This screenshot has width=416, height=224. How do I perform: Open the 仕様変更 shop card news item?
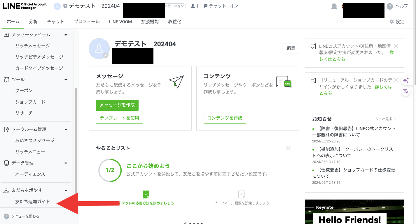pyautogui.click(x=354, y=173)
